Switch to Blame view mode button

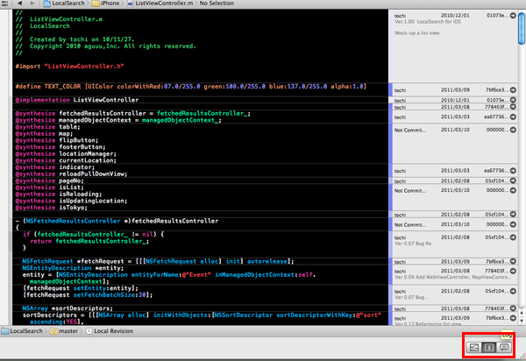(489, 347)
